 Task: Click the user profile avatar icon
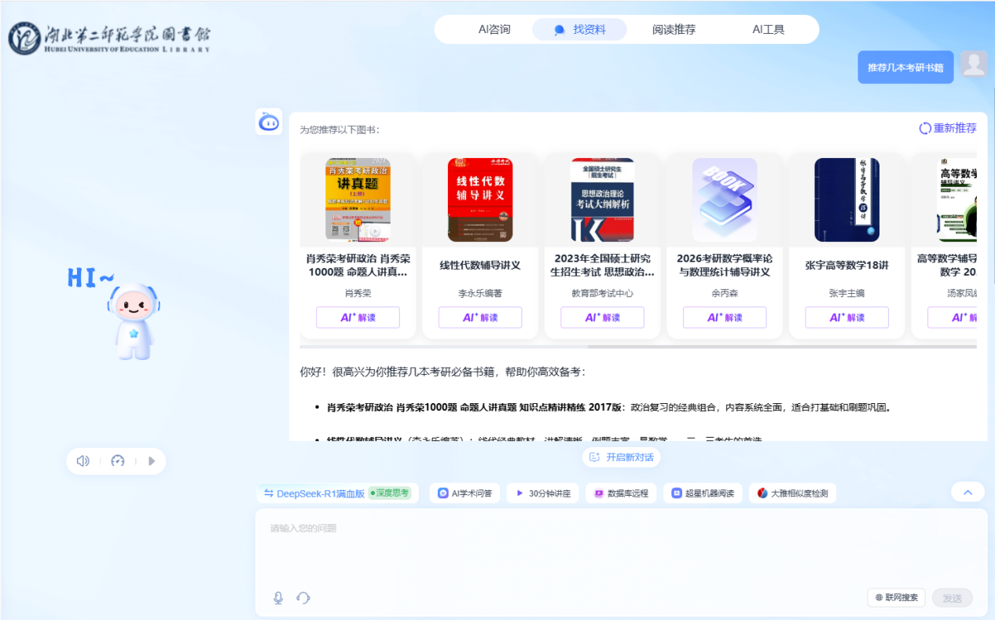coord(975,64)
